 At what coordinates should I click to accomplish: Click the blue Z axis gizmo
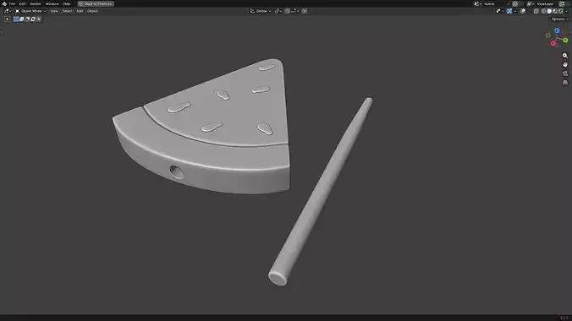pyautogui.click(x=557, y=30)
